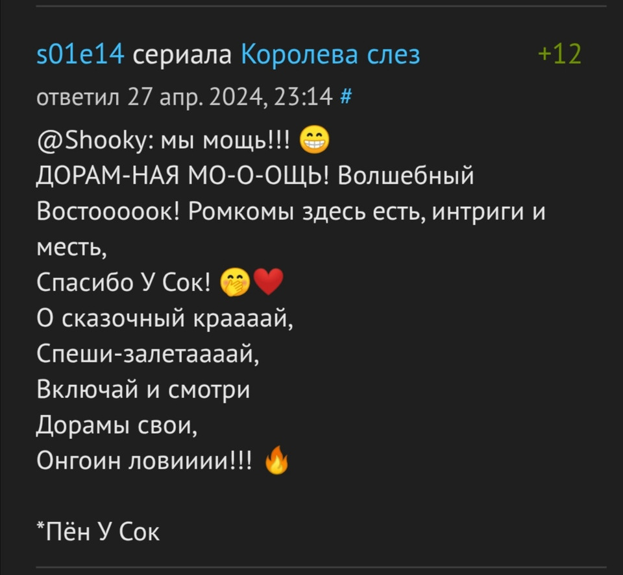Click the О сказочный крааааай line
Screen dimensions: 623x575
165,318
